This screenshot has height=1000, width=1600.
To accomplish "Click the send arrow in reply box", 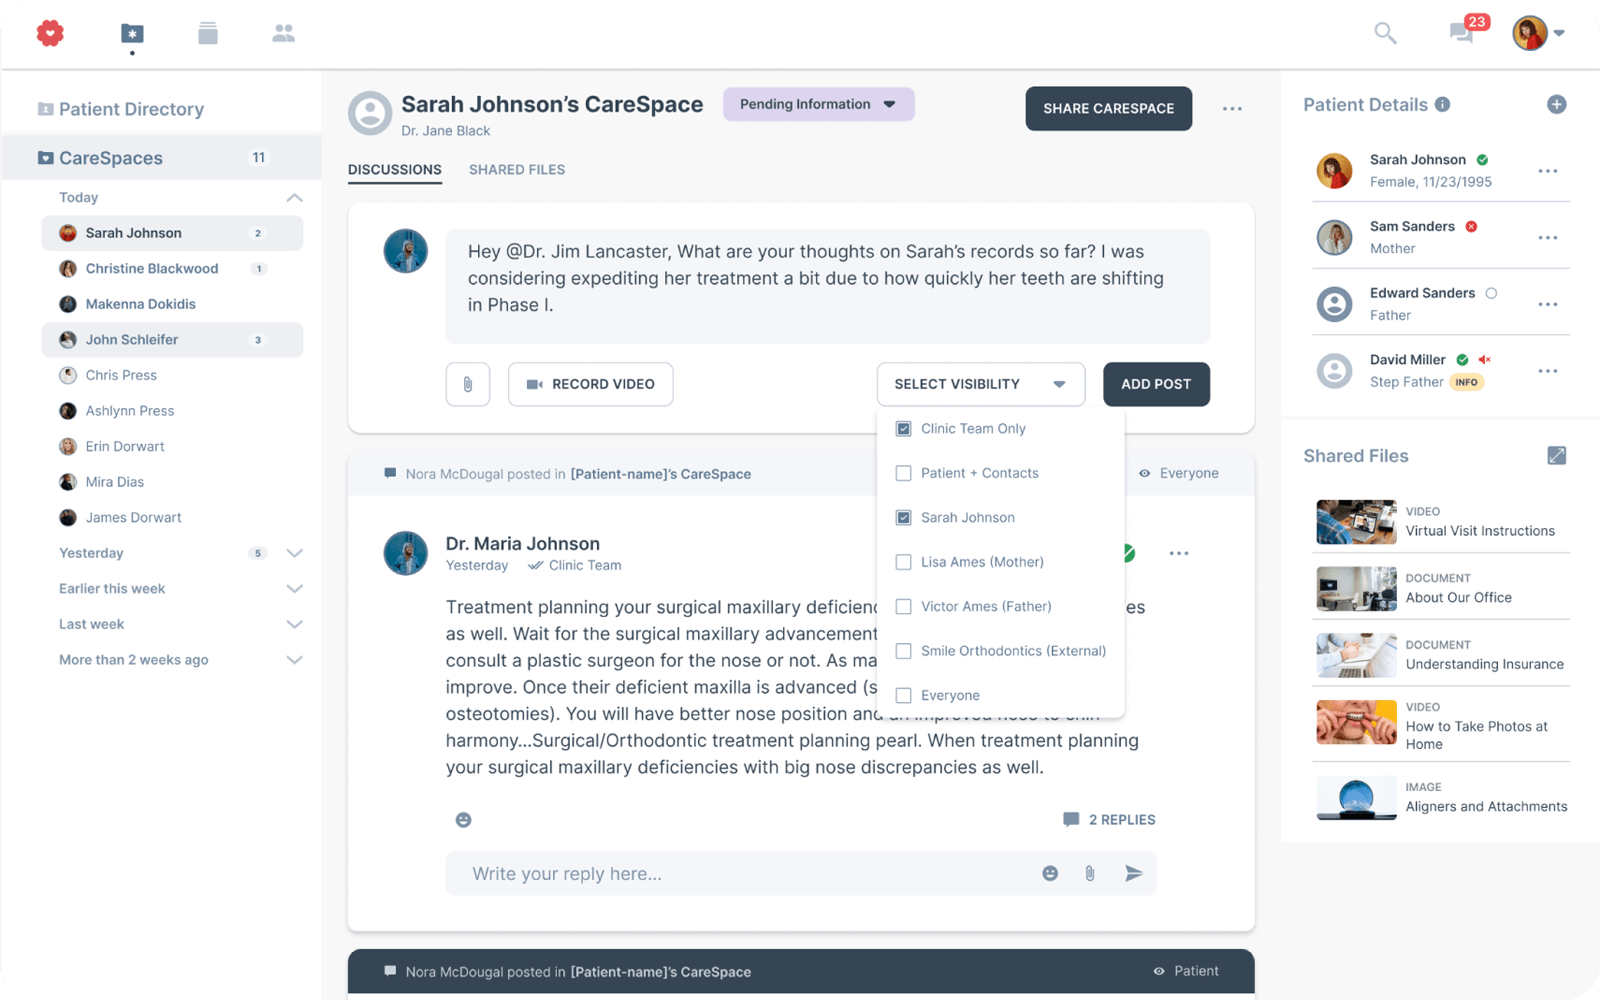I will (1133, 873).
